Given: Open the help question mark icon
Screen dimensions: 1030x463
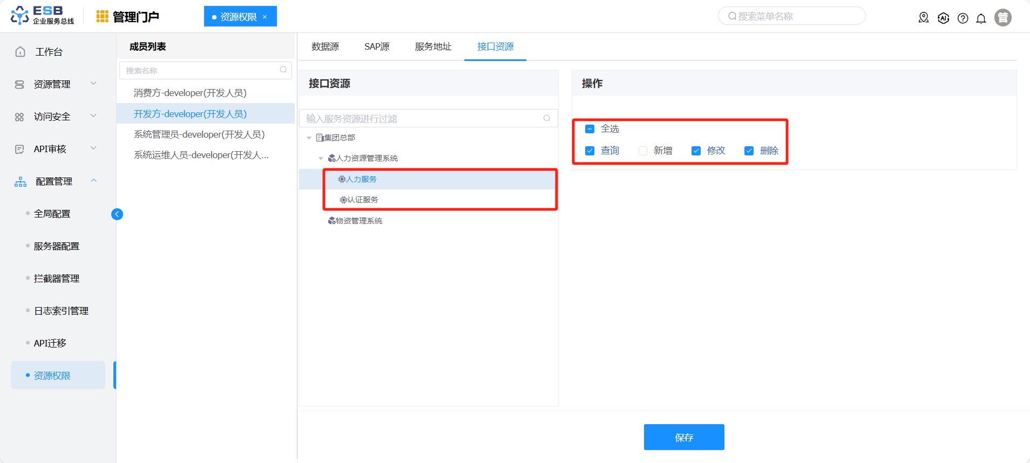Looking at the screenshot, I should click(x=963, y=18).
